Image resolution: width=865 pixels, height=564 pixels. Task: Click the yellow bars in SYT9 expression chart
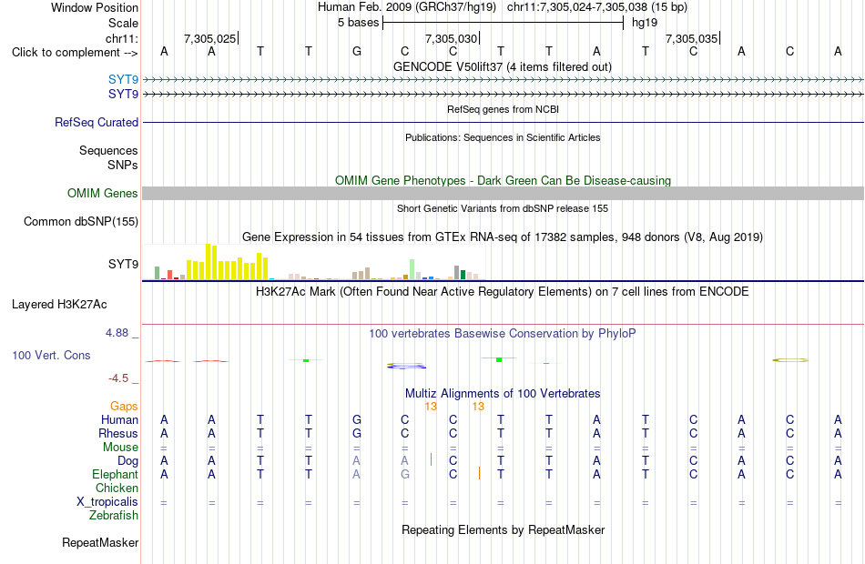pyautogui.click(x=228, y=262)
